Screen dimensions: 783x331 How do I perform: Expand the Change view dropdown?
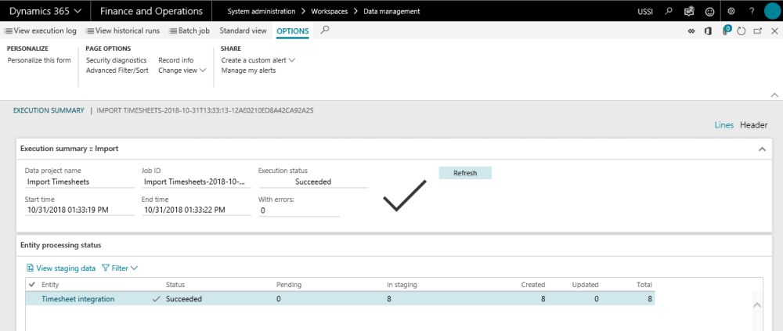click(182, 70)
